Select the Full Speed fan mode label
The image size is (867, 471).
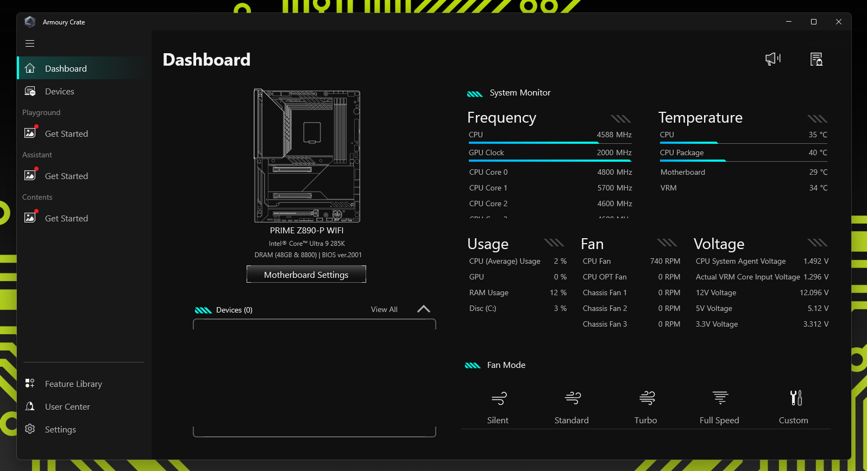click(719, 420)
